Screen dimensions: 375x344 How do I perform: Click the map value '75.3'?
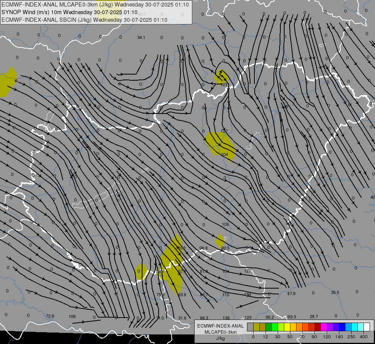pos(160,295)
